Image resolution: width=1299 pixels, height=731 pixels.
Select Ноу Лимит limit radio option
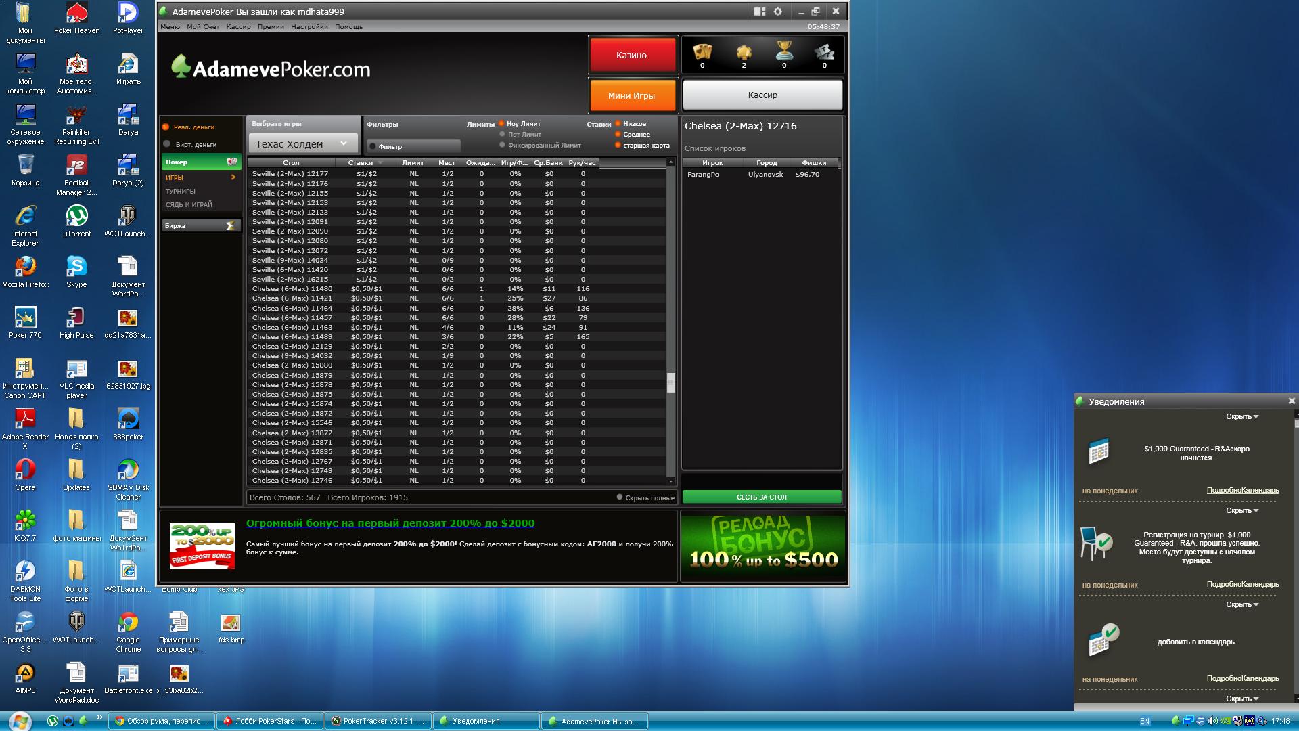[x=502, y=124]
